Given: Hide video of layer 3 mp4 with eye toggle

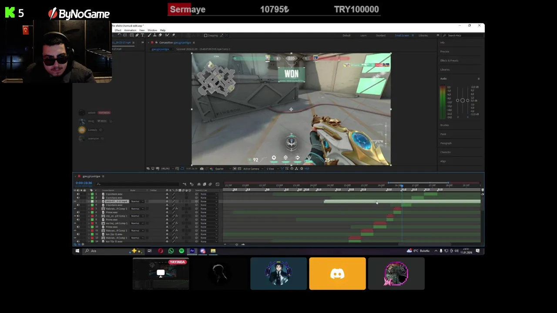Looking at the screenshot, I should 75,201.
